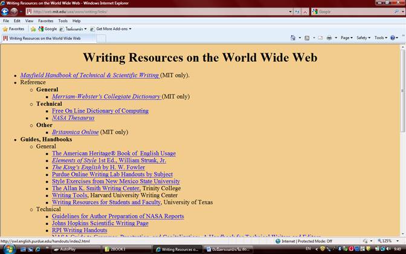406x254 pixels.
Task: Open the Safety dropdown menu
Action: 363,38
